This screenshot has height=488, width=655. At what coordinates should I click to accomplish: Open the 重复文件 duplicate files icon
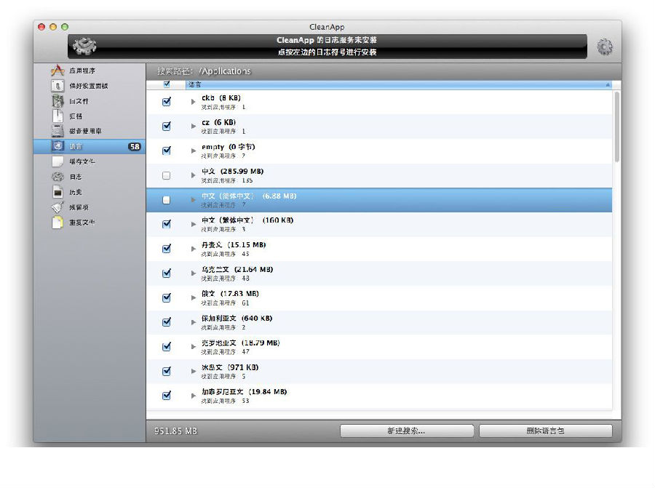click(x=57, y=223)
